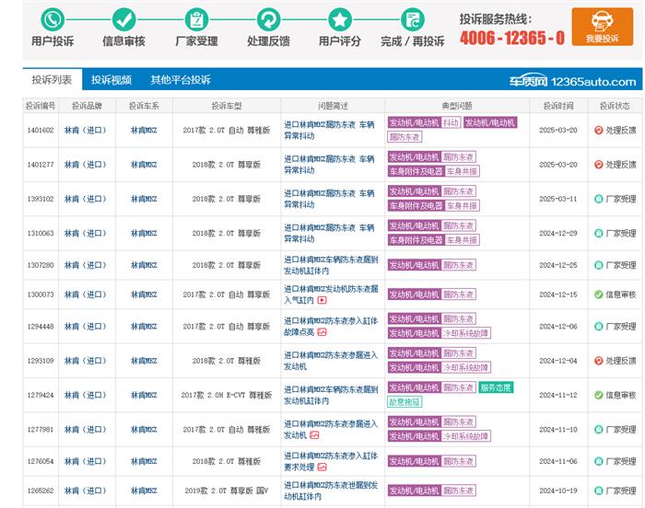Switch to the 投诉视频 tab
The image size is (645, 508).
111,80
